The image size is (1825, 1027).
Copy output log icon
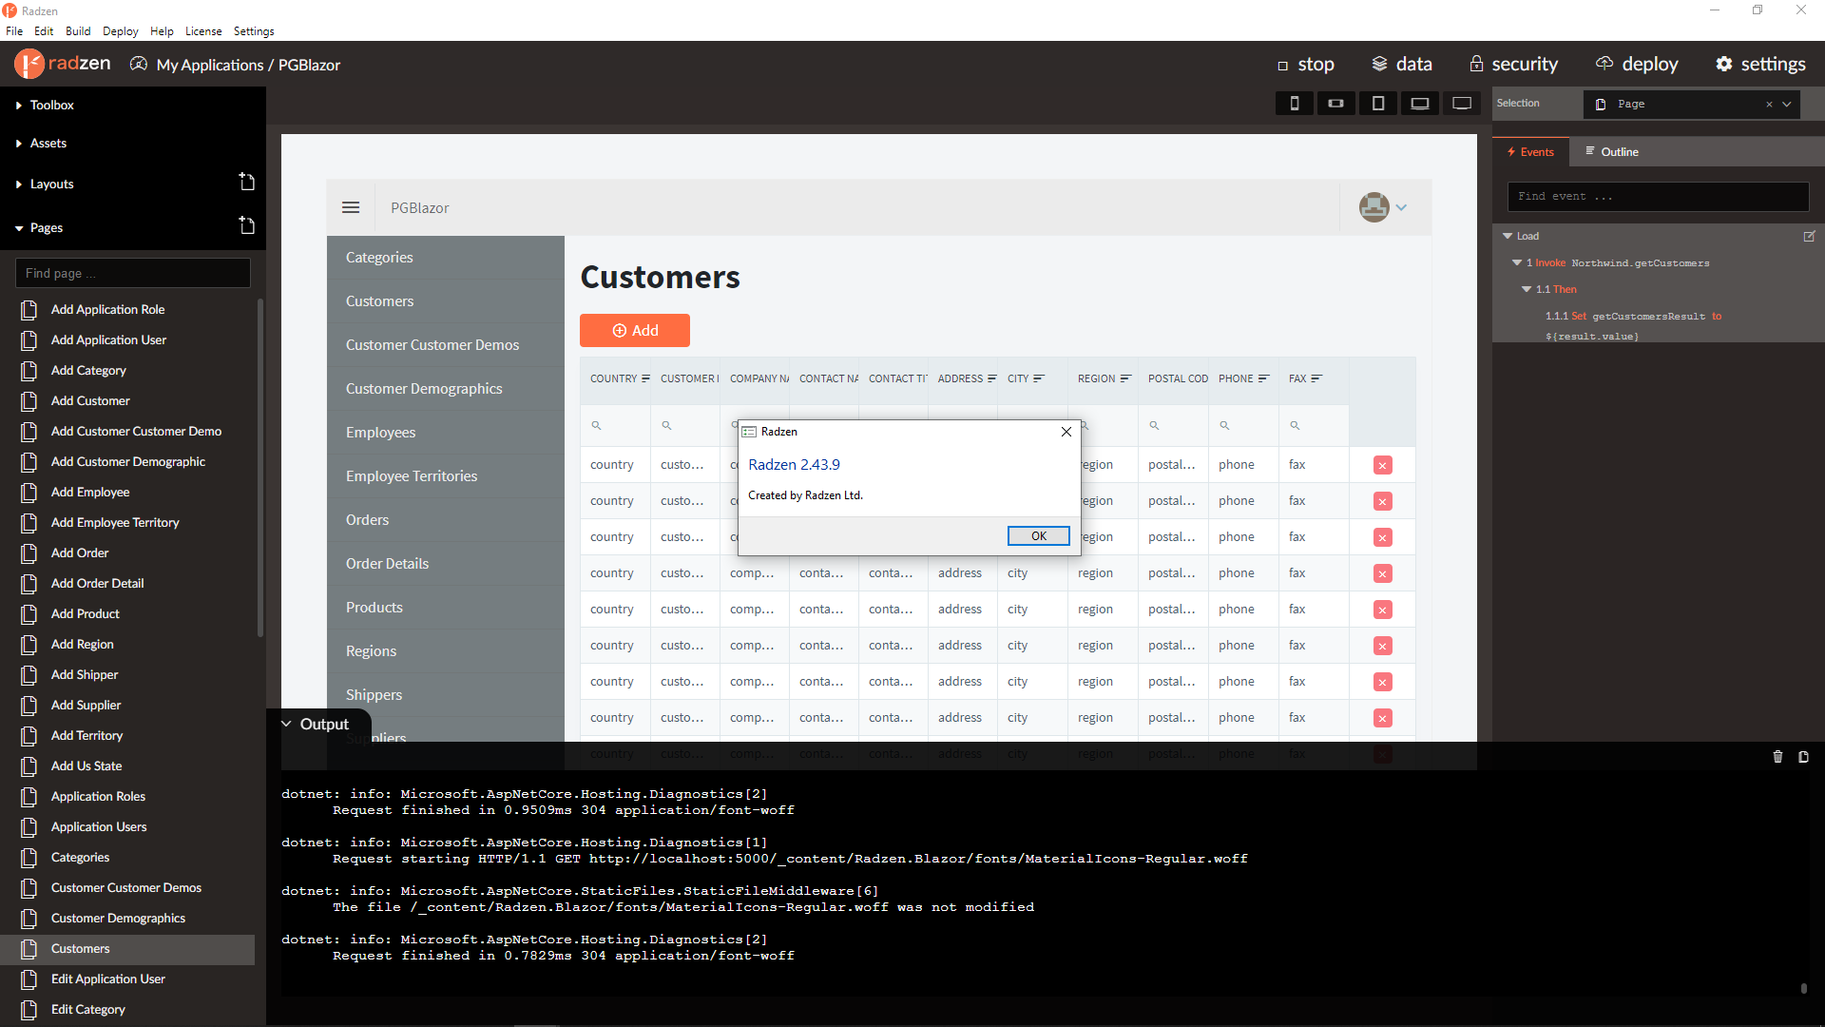coord(1803,757)
